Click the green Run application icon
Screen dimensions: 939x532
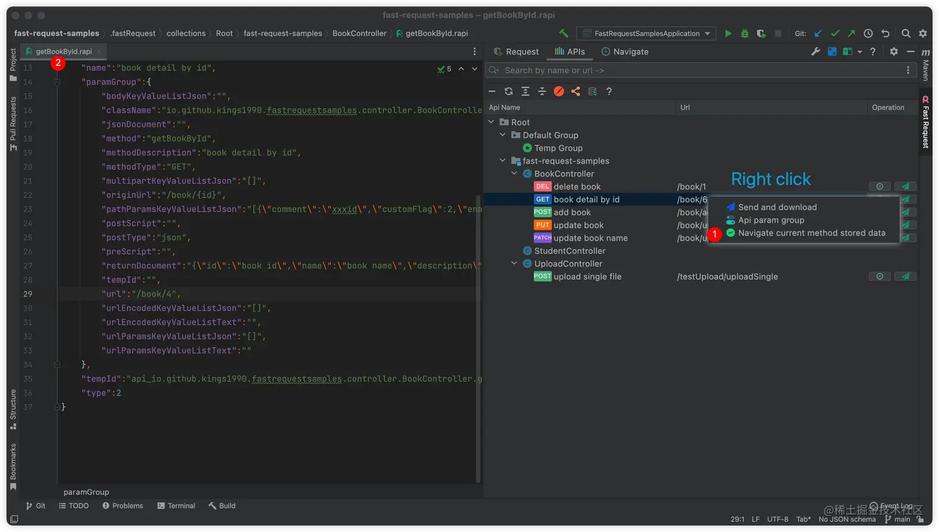tap(728, 34)
